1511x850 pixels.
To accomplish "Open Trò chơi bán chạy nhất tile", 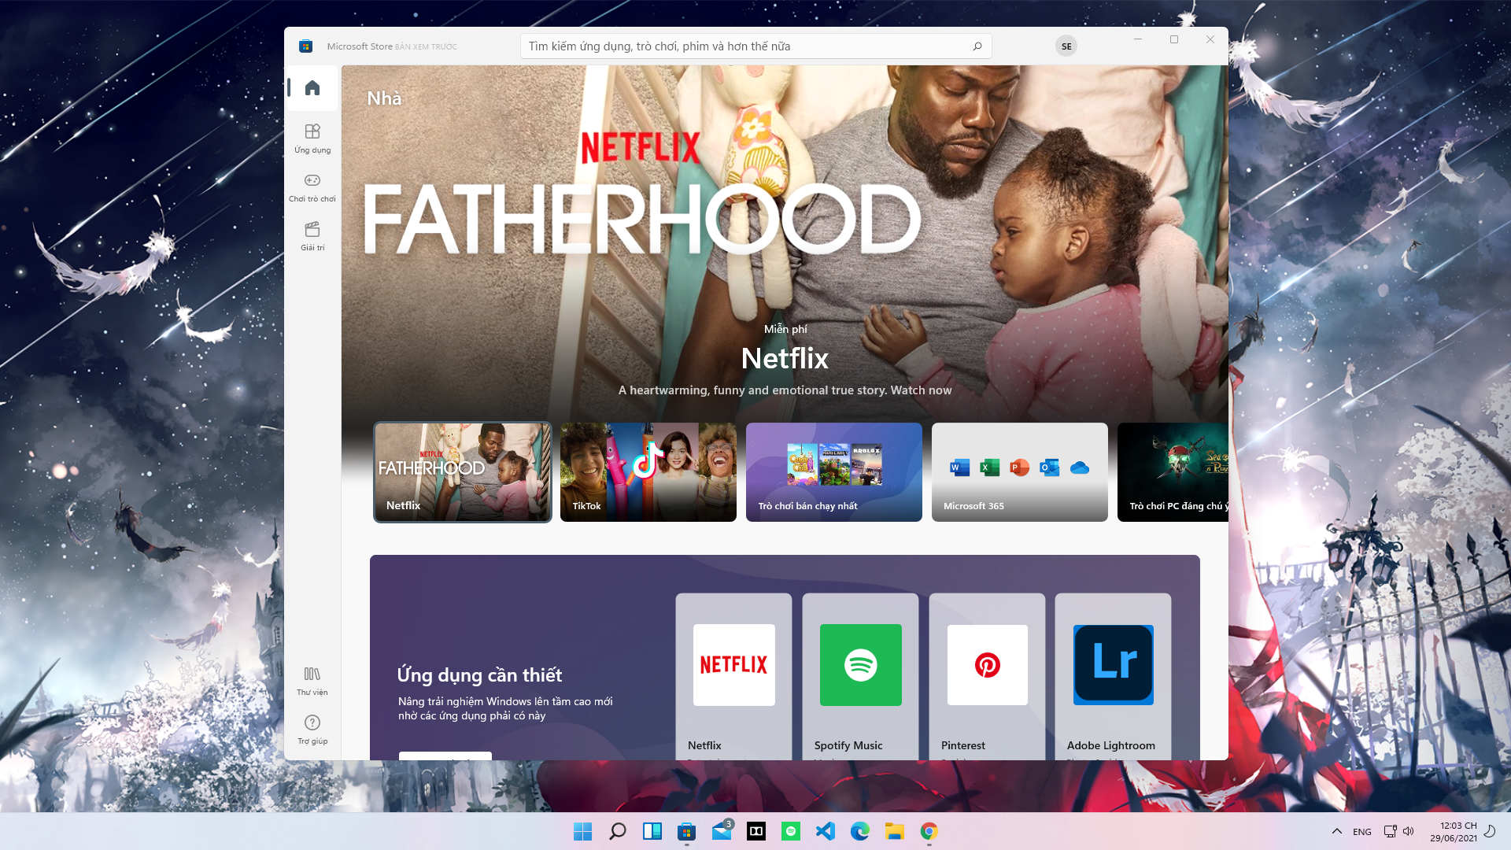I will coord(834,472).
